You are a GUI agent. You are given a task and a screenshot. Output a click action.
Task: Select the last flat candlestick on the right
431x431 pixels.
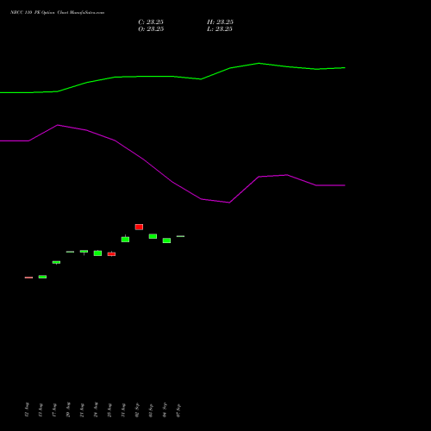[x=180, y=236]
